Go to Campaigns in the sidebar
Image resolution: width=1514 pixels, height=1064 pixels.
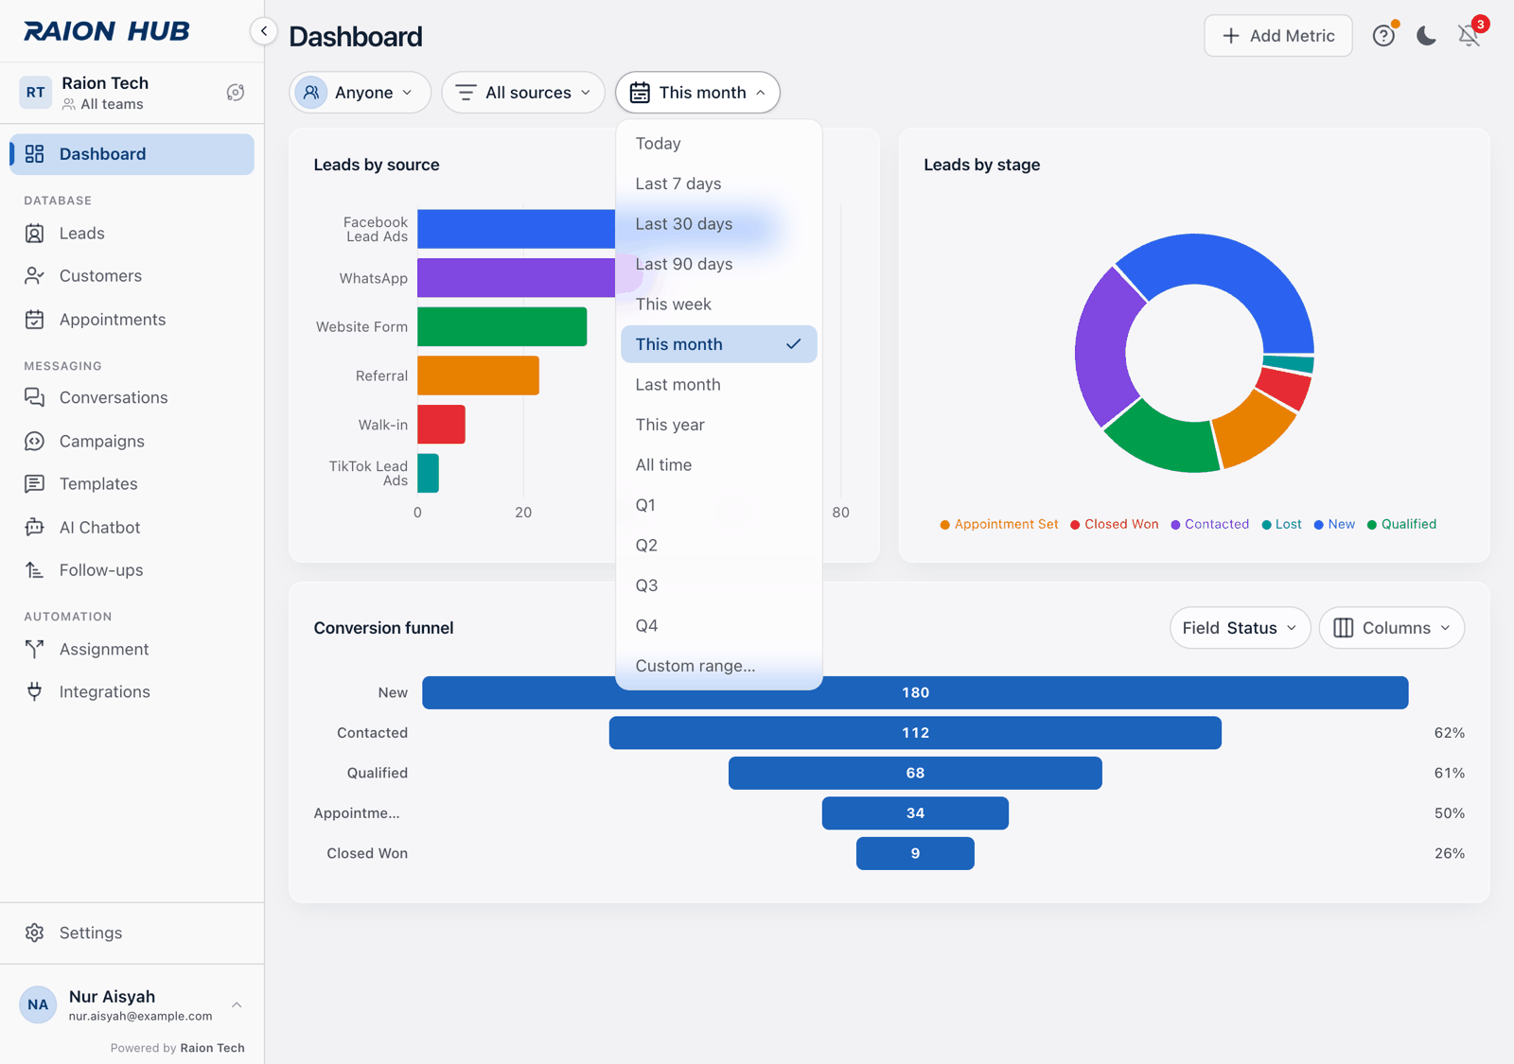132,442
